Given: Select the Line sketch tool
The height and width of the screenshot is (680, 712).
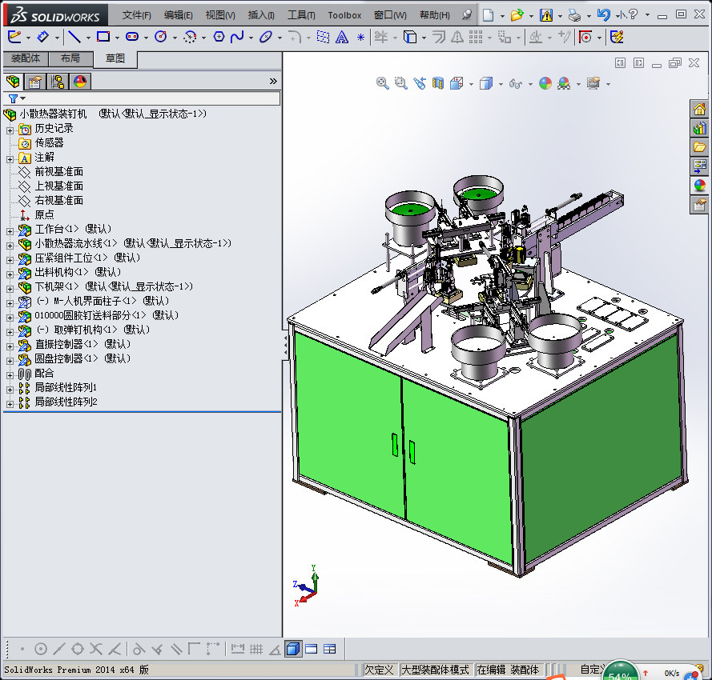Looking at the screenshot, I should point(74,37).
